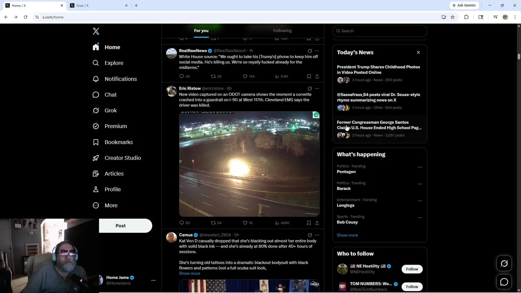Click Ask Gemini in the browser
This screenshot has width=521, height=293.
pos(464,5)
